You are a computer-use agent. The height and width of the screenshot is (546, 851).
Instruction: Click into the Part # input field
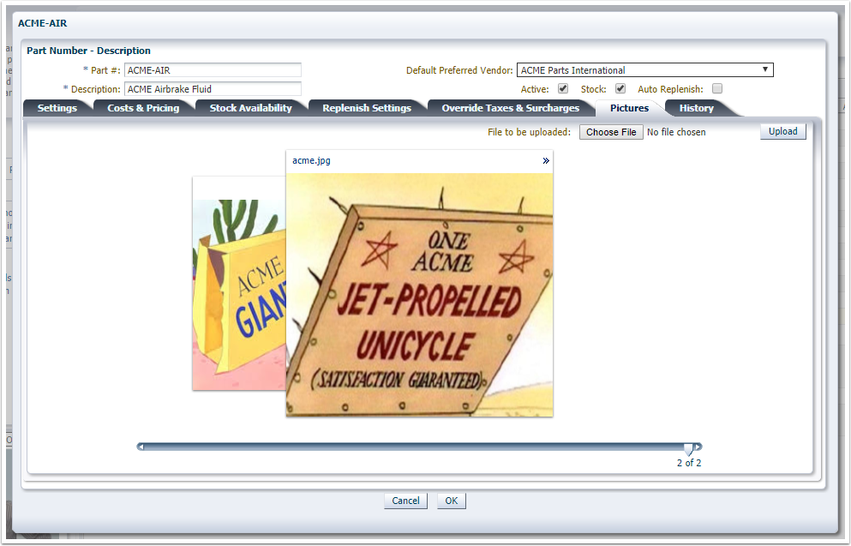pos(213,70)
